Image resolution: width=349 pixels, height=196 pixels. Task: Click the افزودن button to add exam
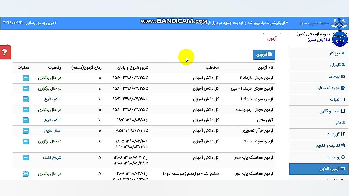[x=264, y=55]
